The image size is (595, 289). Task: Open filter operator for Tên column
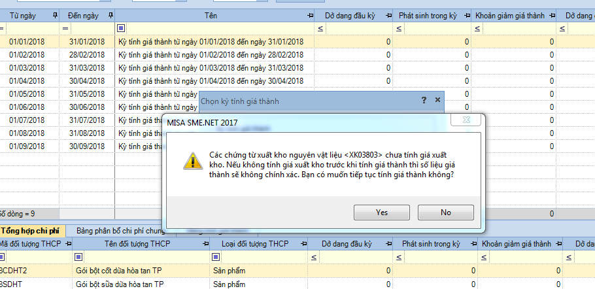pos(121,28)
